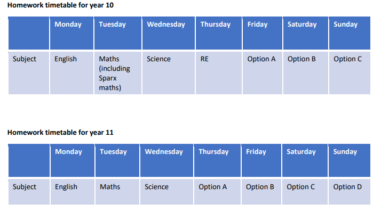Click the Option A cell under Friday
Screen dimensions: 381x211
[x=263, y=73]
